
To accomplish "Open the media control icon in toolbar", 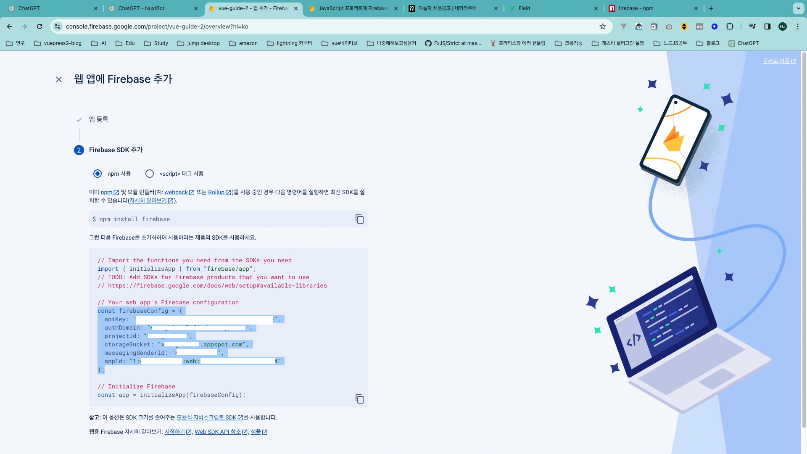I will 752,26.
